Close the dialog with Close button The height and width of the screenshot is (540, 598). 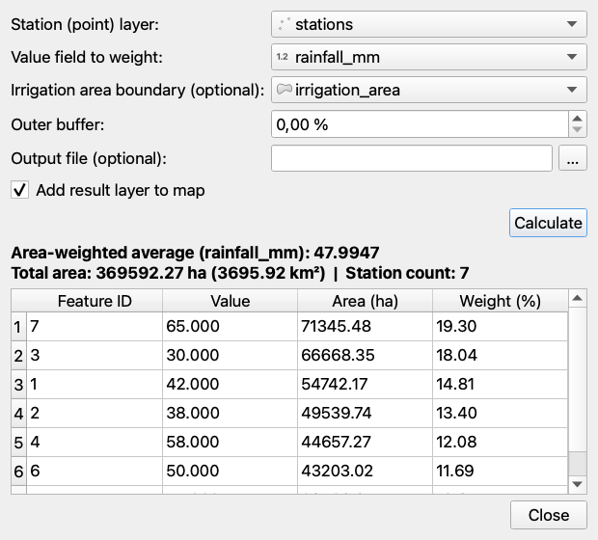(549, 515)
